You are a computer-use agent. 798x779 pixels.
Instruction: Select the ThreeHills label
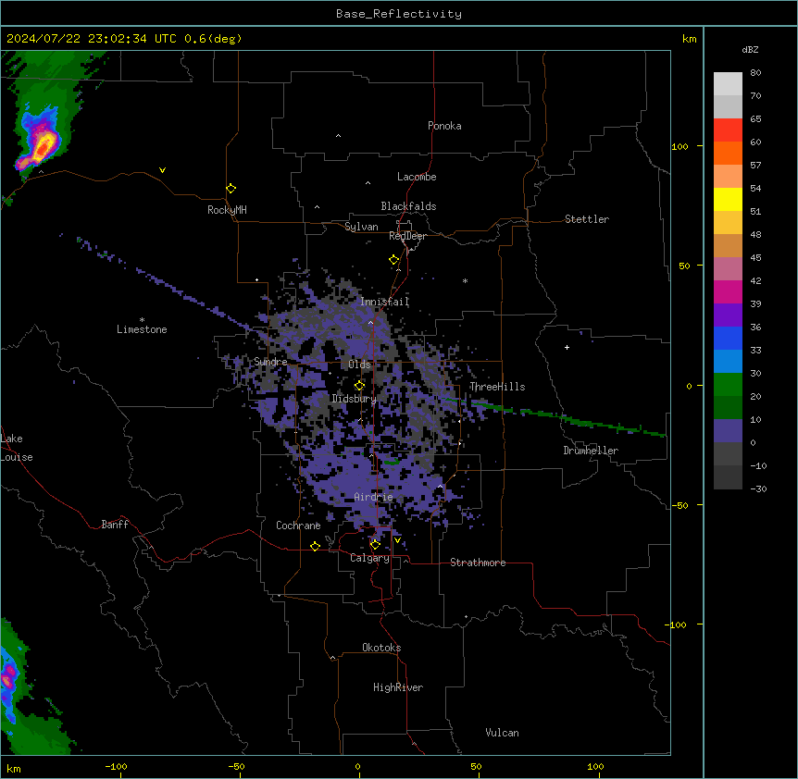[x=497, y=387]
